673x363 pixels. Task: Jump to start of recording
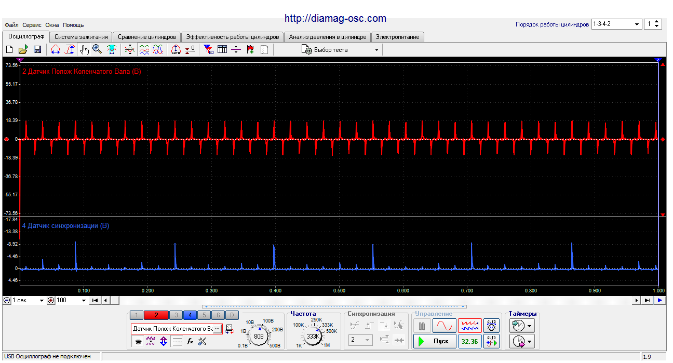pyautogui.click(x=95, y=300)
